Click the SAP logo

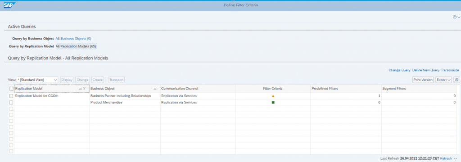coord(9,5)
